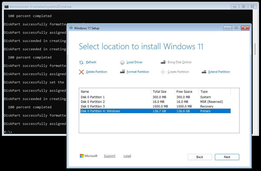The height and width of the screenshot is (171, 261).
Task: Click the Windows 11 Setup title bar icon
Action: tap(71, 28)
